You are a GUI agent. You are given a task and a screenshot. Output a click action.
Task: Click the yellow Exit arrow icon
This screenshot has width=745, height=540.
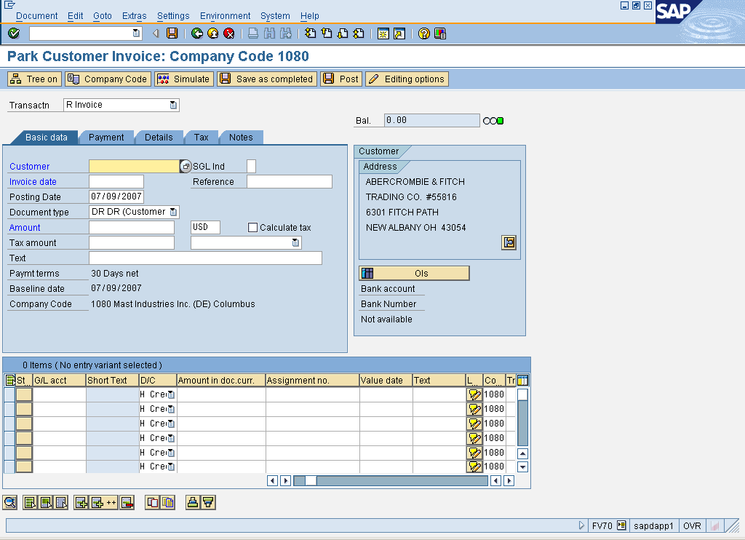[x=213, y=33]
